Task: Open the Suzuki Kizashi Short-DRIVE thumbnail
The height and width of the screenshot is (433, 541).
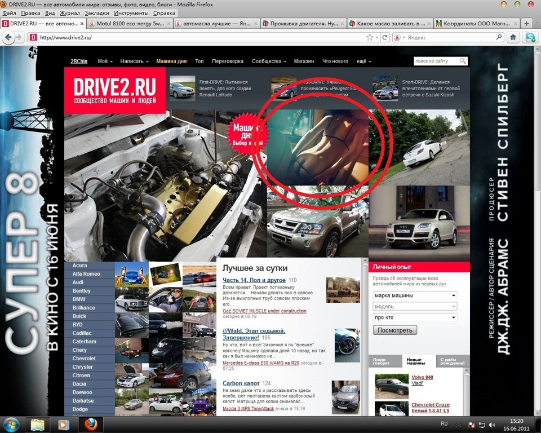Action: click(385, 89)
